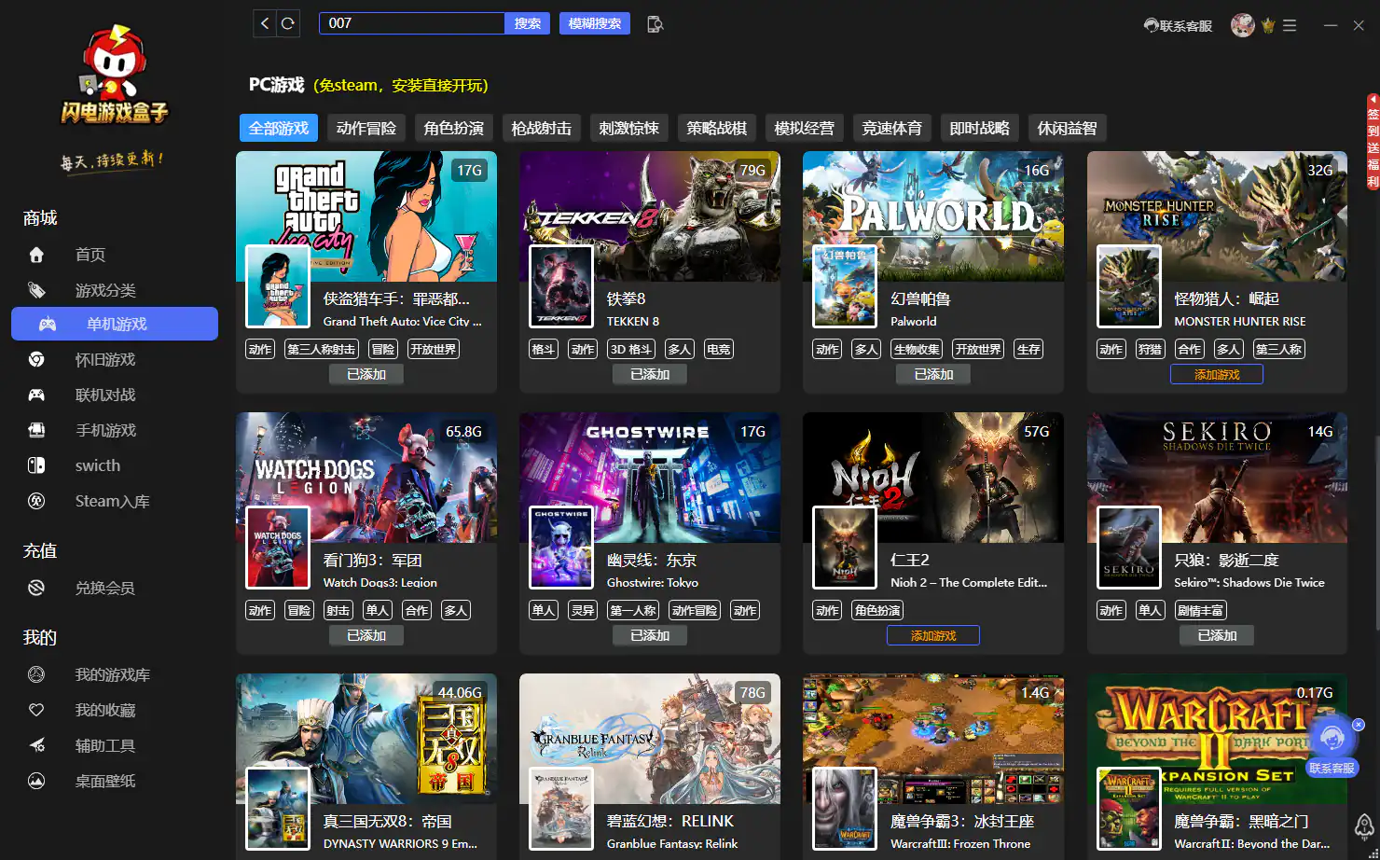Switch to the 即时战略 category tab
The width and height of the screenshot is (1380, 860).
click(980, 128)
